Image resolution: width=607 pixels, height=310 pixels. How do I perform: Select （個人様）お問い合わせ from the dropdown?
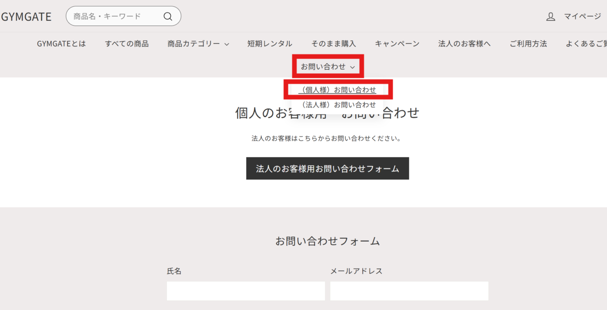coord(338,90)
